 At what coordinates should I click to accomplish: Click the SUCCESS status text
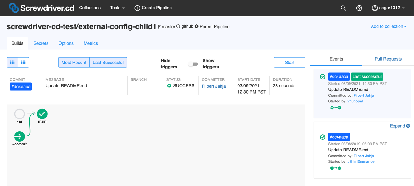coord(184,86)
